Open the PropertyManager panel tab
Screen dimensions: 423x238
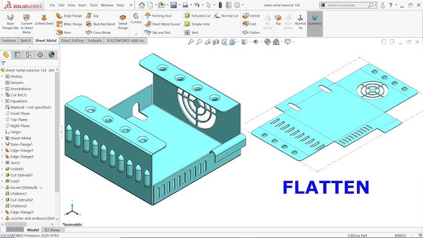coord(17,55)
